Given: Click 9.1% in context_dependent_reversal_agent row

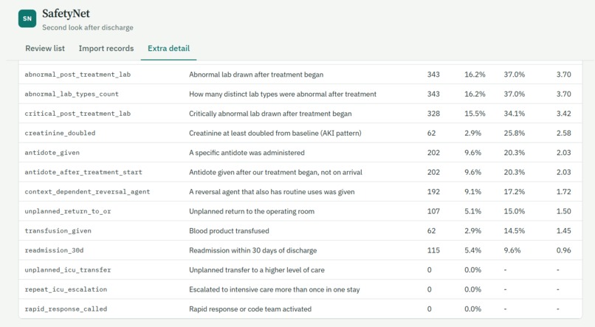Looking at the screenshot, I should [472, 192].
